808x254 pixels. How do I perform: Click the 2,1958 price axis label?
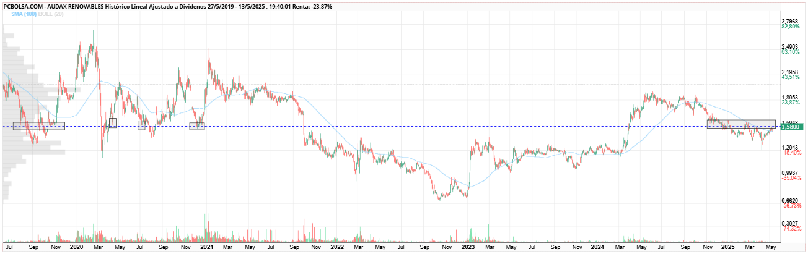[x=791, y=72]
